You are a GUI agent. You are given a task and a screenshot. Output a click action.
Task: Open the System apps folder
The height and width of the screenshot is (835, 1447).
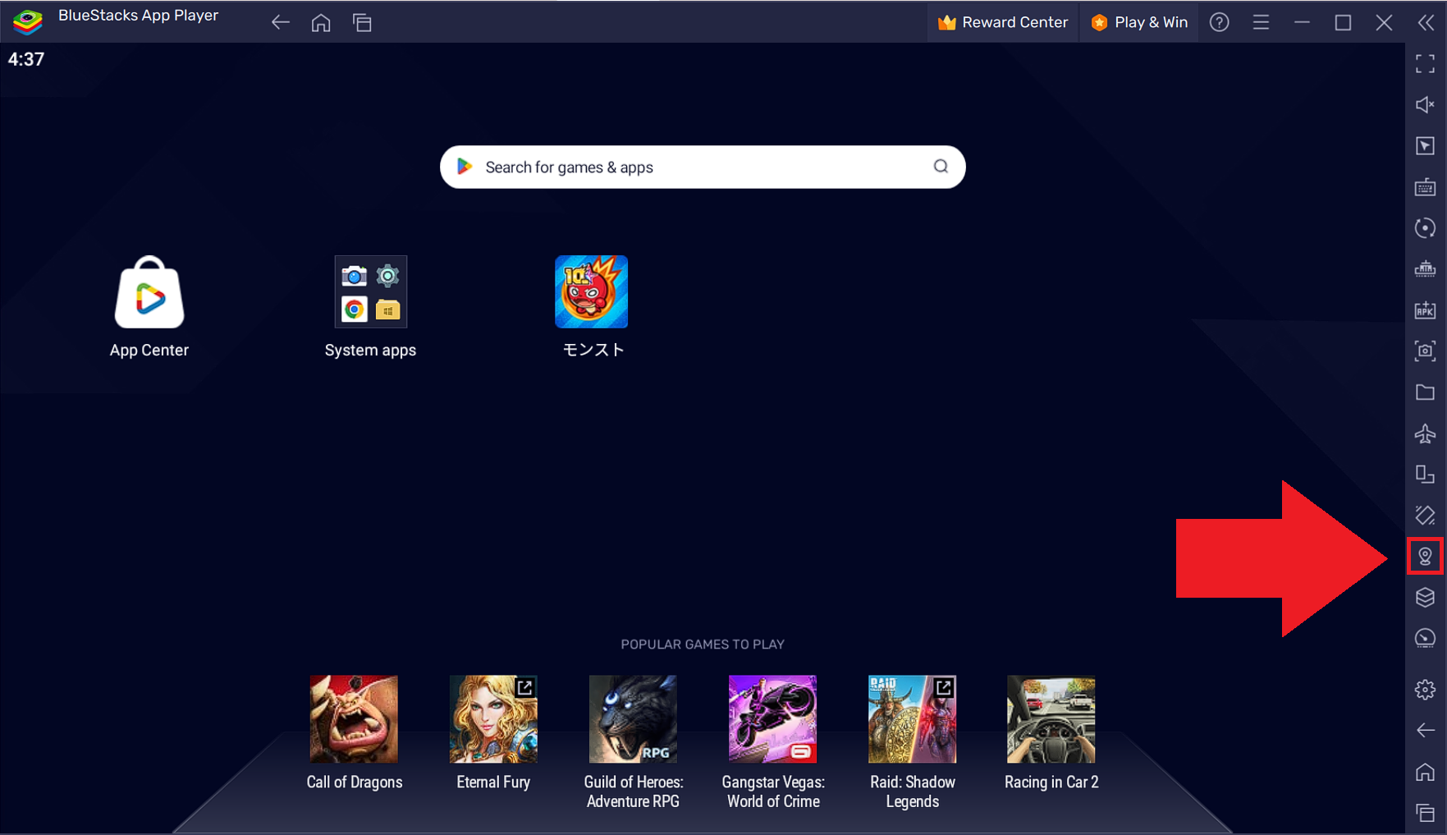[370, 291]
